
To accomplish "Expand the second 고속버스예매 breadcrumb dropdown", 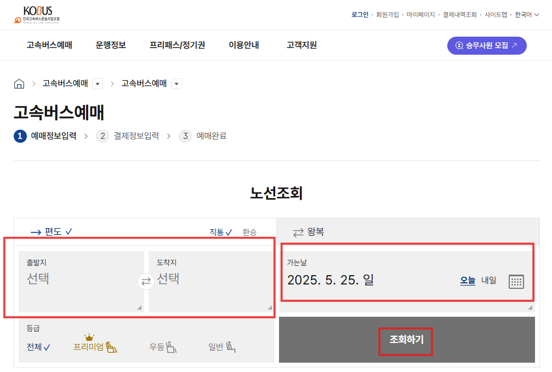I will [176, 84].
